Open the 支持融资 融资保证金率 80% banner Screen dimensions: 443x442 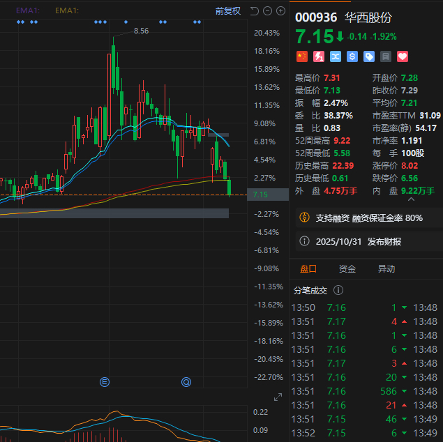tap(369, 218)
